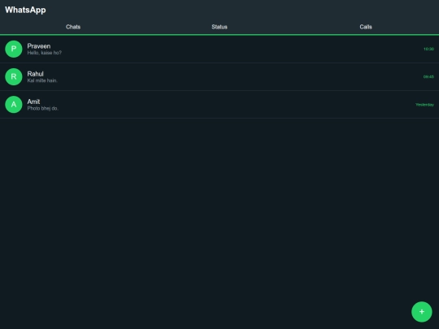Open the chat named Praveen
The image size is (439, 329).
coord(219,49)
